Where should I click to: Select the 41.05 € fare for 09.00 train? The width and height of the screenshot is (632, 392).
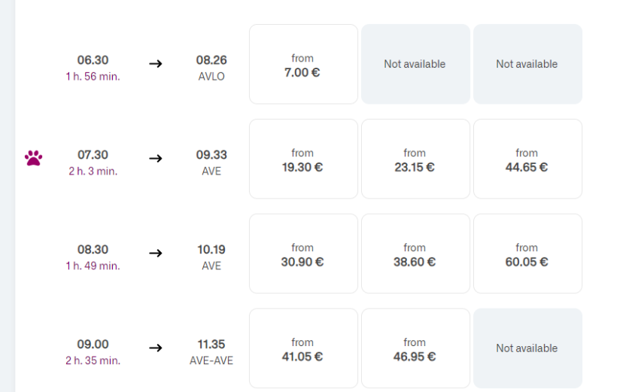(x=303, y=348)
